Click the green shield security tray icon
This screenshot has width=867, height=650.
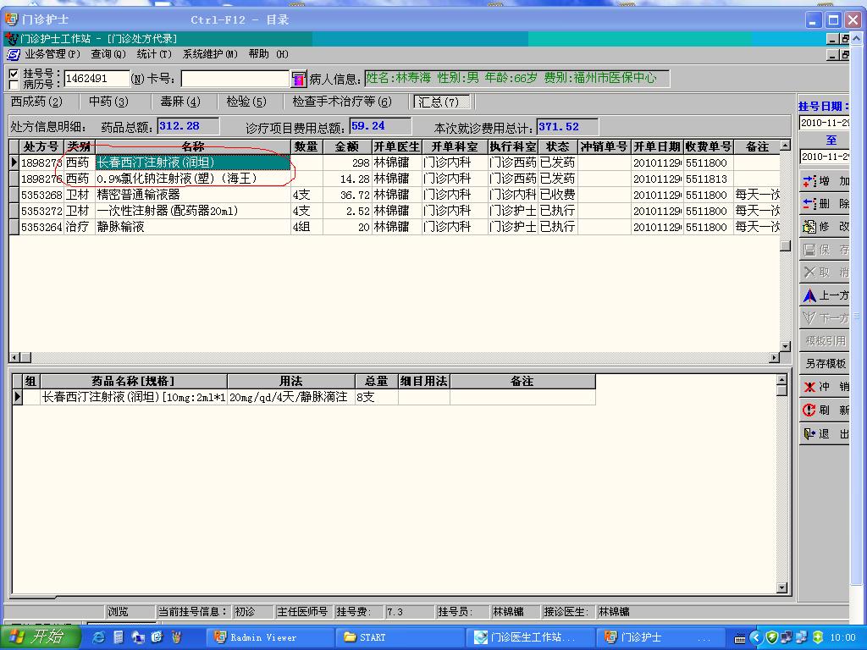tap(772, 637)
